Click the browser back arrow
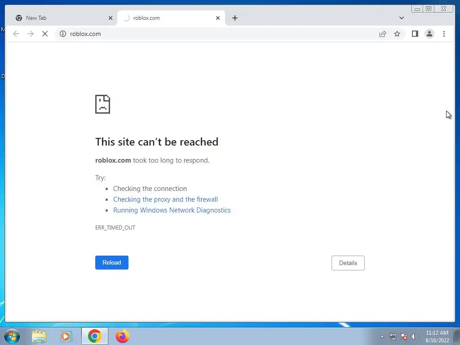Viewport: 460px width, 345px height. click(x=16, y=34)
